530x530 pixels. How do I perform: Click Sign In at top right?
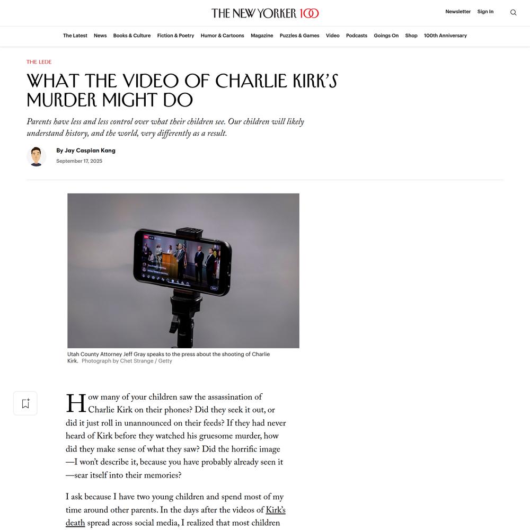(485, 12)
